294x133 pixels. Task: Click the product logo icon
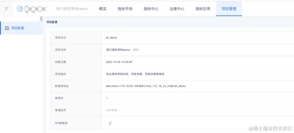point(20,9)
